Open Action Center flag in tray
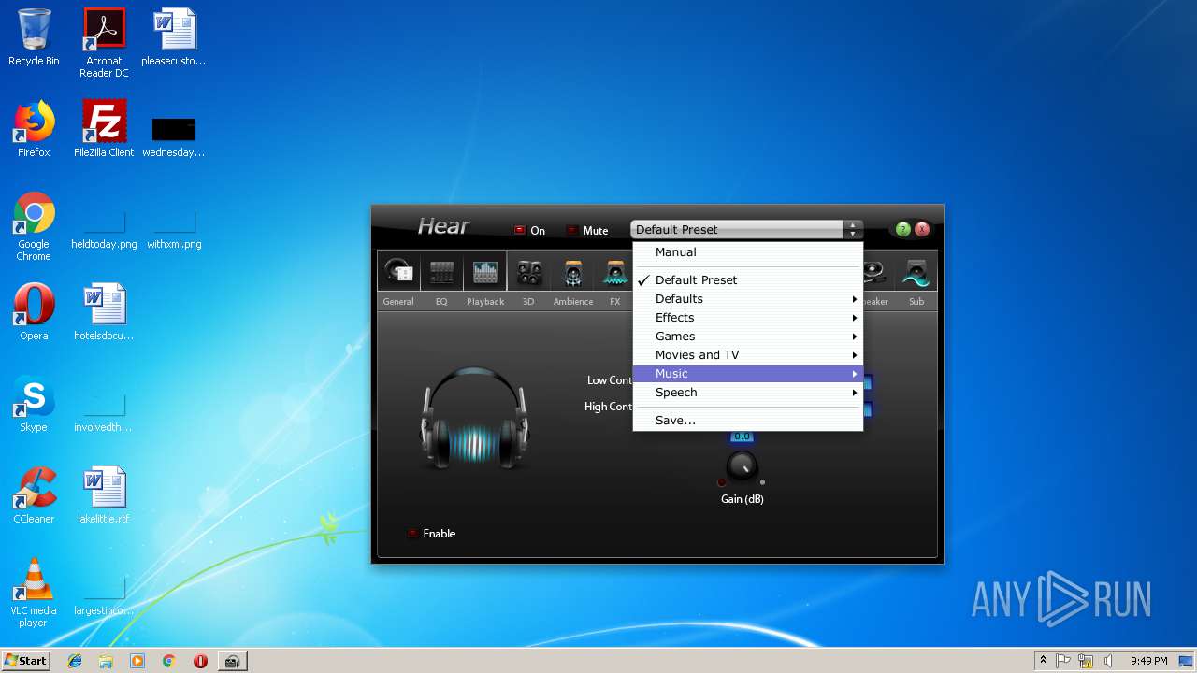The image size is (1197, 673). coord(1064,661)
